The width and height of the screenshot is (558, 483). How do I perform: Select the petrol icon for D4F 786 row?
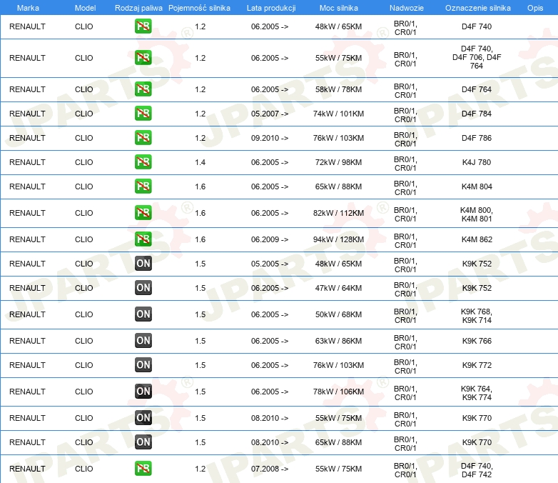(x=143, y=138)
